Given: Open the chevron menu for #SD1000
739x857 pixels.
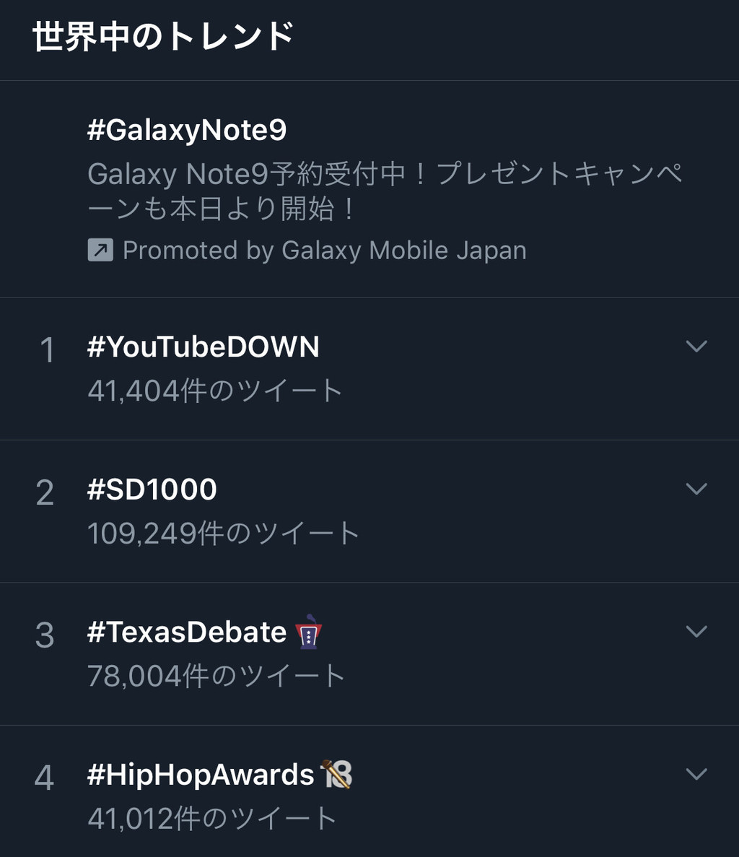Looking at the screenshot, I should pos(696,490).
